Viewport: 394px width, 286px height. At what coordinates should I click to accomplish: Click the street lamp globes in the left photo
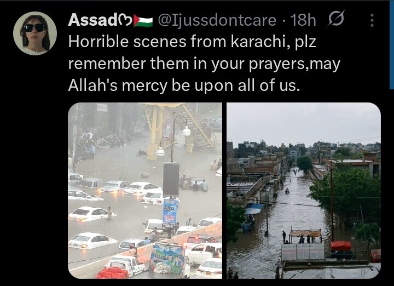(173, 141)
